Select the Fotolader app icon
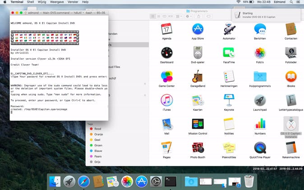304x190 pixels. pyautogui.click(x=291, y=53)
